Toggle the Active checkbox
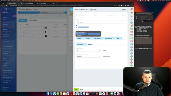171x96 pixels. pos(77,26)
